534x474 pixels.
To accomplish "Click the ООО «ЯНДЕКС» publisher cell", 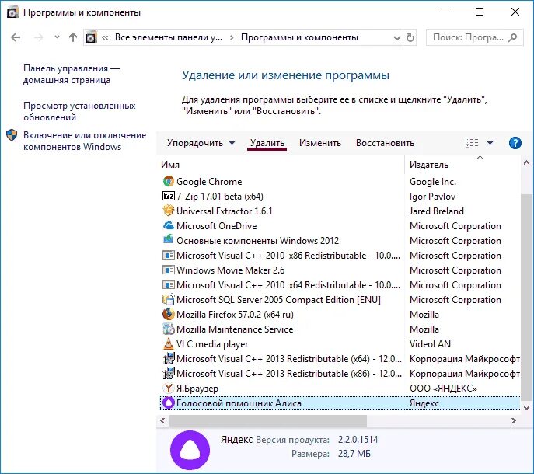I will 443,389.
